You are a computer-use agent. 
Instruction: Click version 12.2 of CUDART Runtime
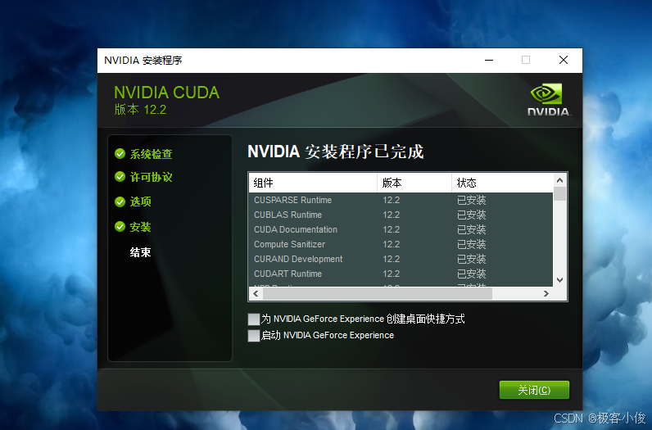[x=392, y=274]
